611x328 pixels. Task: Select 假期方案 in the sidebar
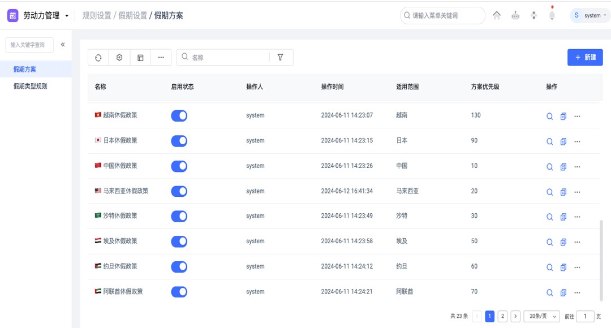tap(25, 69)
